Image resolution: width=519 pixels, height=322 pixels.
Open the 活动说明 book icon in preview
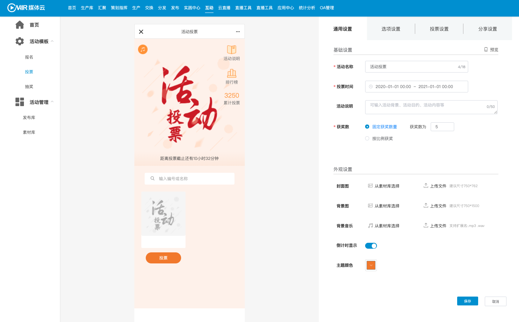pyautogui.click(x=232, y=50)
